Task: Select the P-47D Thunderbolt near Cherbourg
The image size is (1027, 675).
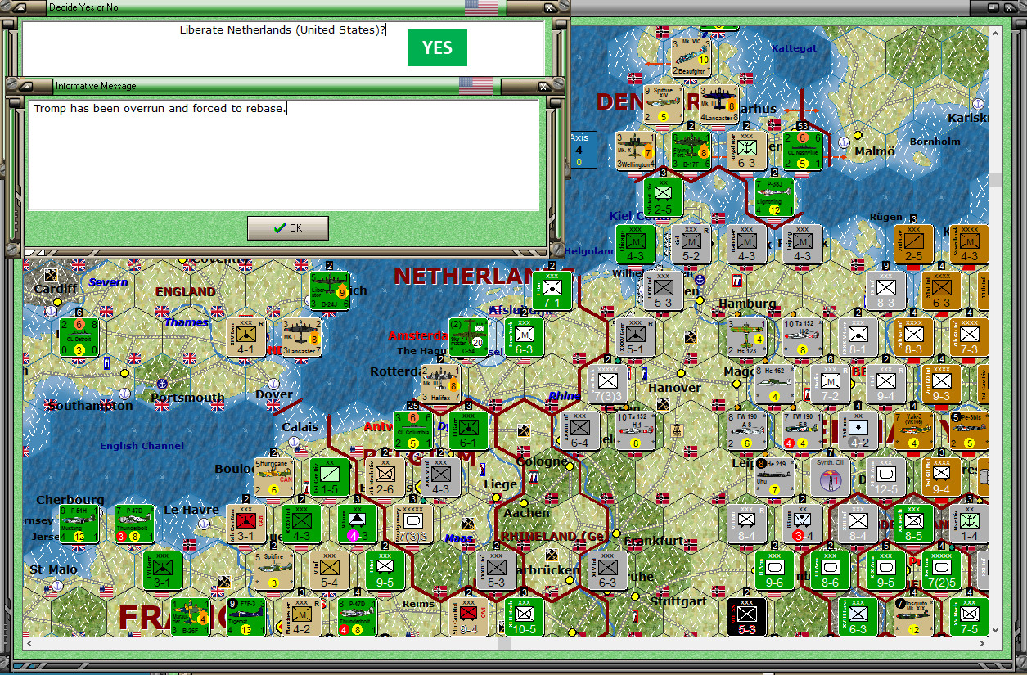Action: (135, 524)
